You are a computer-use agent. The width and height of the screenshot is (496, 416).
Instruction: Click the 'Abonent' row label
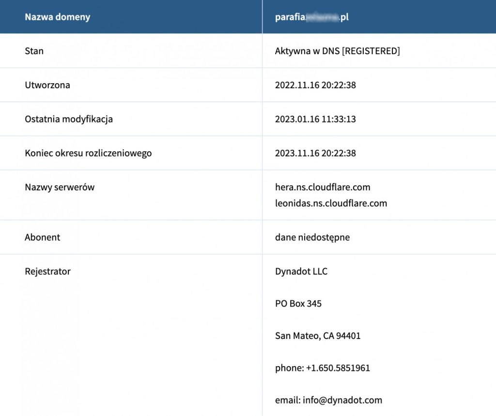[43, 237]
